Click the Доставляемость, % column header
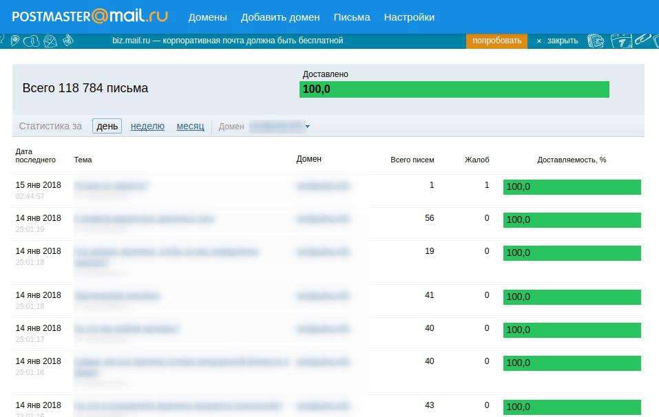The image size is (659, 417). pos(572,160)
